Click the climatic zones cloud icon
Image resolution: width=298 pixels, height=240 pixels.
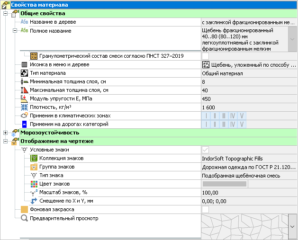tap(24, 116)
